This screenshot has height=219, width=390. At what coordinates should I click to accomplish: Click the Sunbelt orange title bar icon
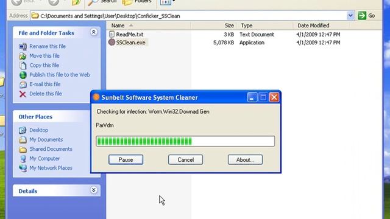click(x=96, y=97)
